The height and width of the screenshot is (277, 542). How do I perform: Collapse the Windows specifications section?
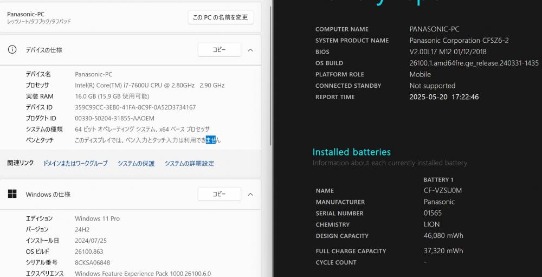pyautogui.click(x=250, y=195)
